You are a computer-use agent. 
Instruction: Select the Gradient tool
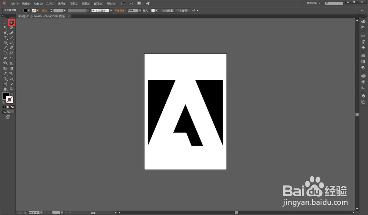point(11,68)
